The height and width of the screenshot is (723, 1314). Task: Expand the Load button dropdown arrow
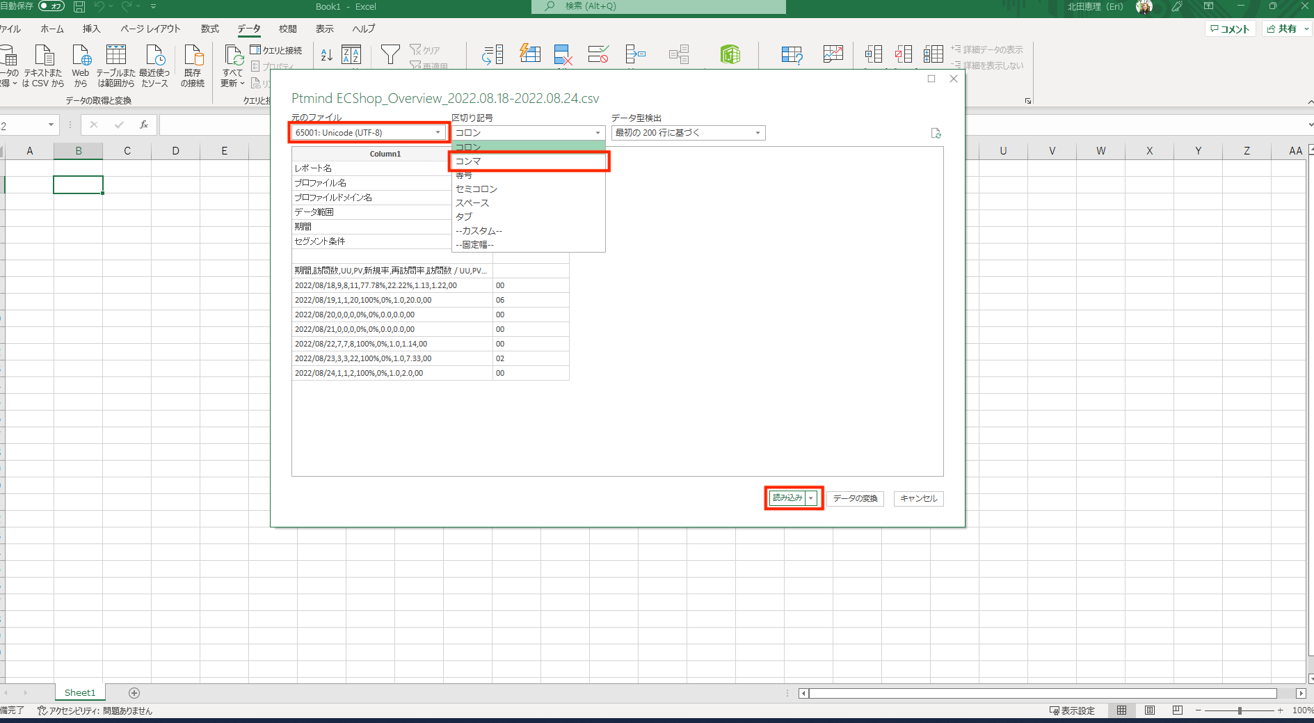coord(811,498)
